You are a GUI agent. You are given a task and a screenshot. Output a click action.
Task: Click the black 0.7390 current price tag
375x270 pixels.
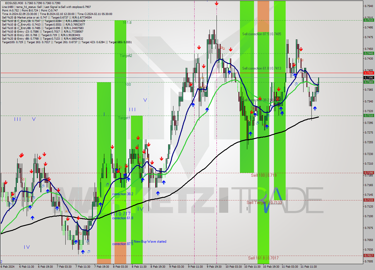pyautogui.click(x=369, y=78)
